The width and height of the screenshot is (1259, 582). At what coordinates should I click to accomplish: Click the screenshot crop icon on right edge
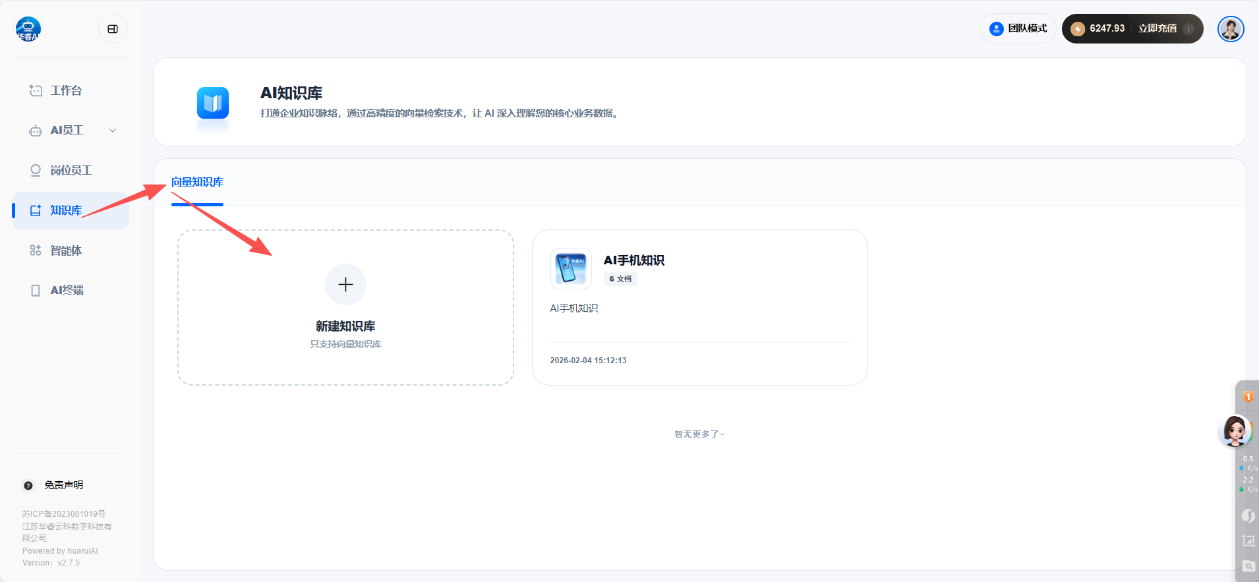pyautogui.click(x=1248, y=541)
